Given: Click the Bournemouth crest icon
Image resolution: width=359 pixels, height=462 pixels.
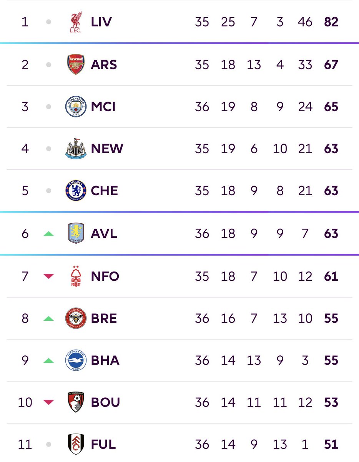Looking at the screenshot, I should [76, 402].
